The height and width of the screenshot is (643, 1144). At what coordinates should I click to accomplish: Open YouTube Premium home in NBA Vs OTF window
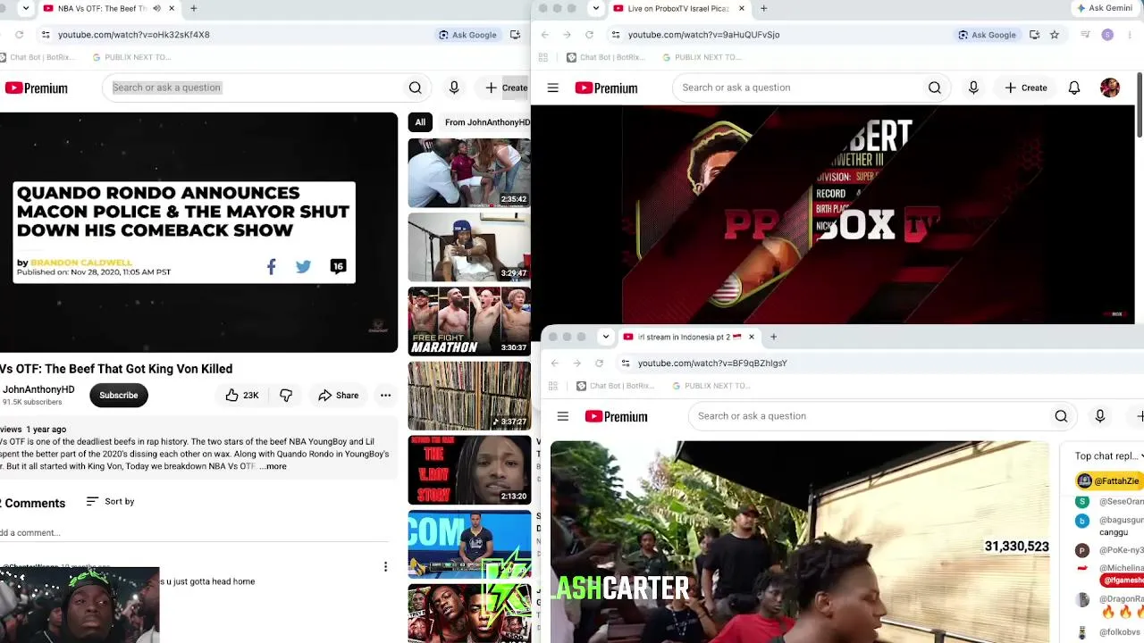[36, 88]
